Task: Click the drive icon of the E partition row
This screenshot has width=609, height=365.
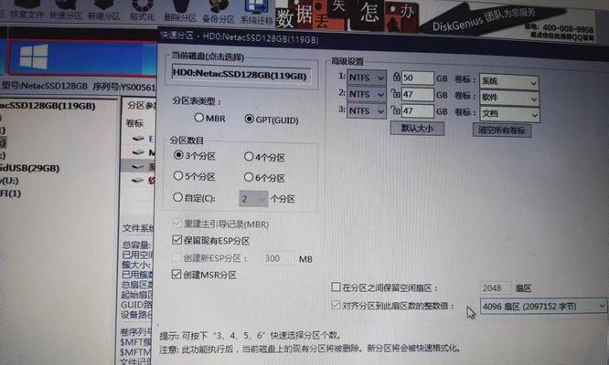Action: (138, 139)
